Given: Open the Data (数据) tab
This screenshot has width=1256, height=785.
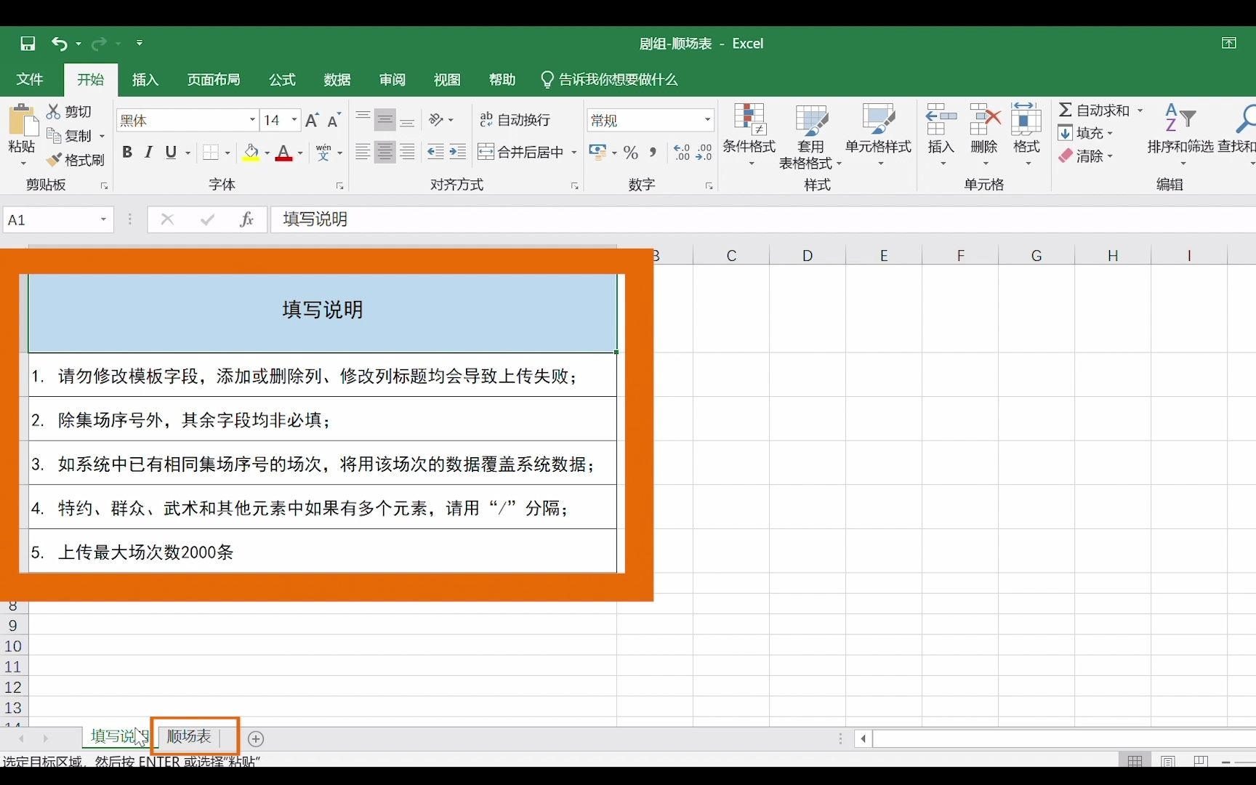Looking at the screenshot, I should tap(337, 79).
